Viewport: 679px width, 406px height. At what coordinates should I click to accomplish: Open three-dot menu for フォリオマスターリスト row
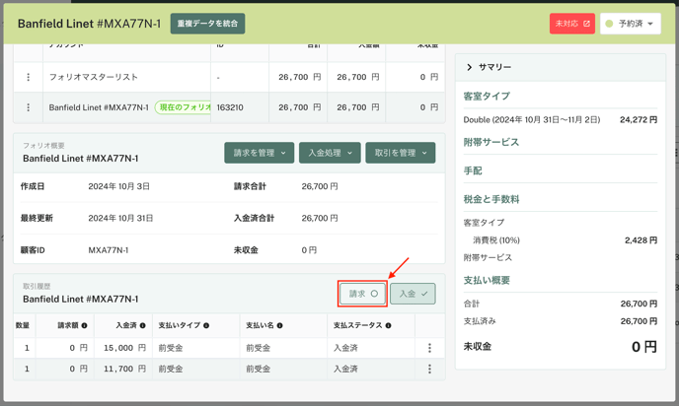28,77
